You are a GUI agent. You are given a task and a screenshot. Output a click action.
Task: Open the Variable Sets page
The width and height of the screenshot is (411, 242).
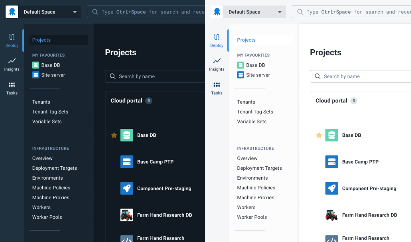coord(47,121)
